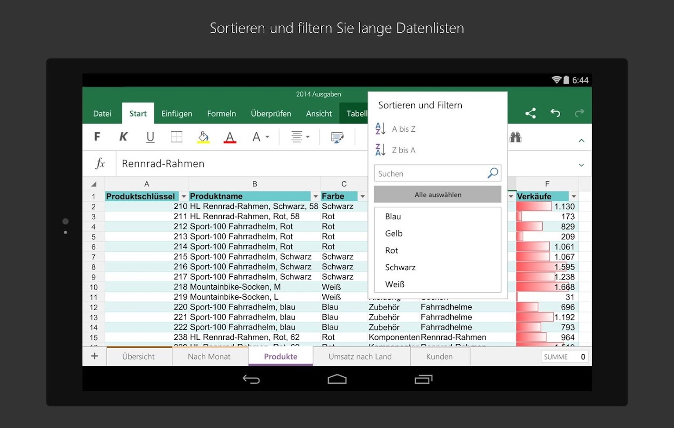Toggle bold formatting on the selected cell
This screenshot has height=428, width=674.
click(x=97, y=137)
